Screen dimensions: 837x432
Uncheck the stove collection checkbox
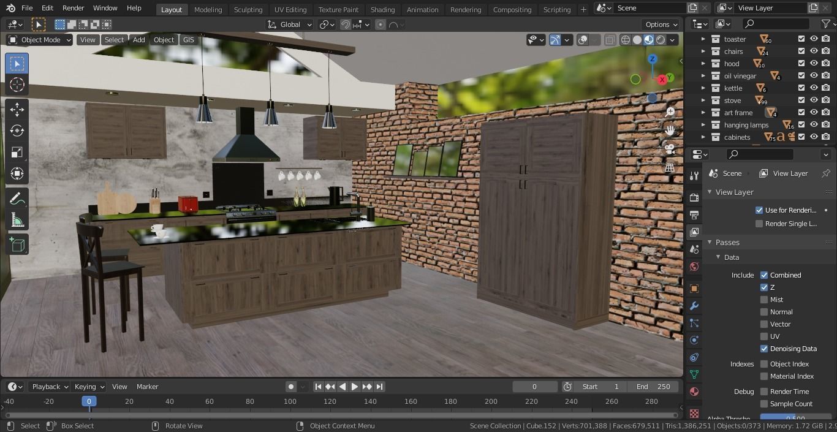pyautogui.click(x=801, y=100)
